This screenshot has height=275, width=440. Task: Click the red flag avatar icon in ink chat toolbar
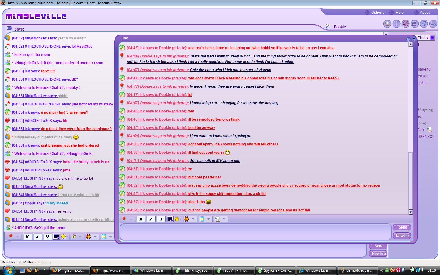pos(124,219)
